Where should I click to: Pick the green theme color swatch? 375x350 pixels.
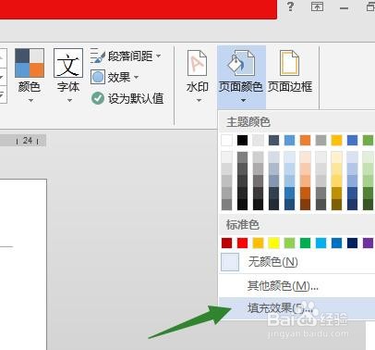click(x=369, y=140)
